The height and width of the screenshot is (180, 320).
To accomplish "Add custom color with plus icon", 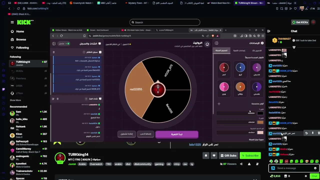I will point(219,104).
